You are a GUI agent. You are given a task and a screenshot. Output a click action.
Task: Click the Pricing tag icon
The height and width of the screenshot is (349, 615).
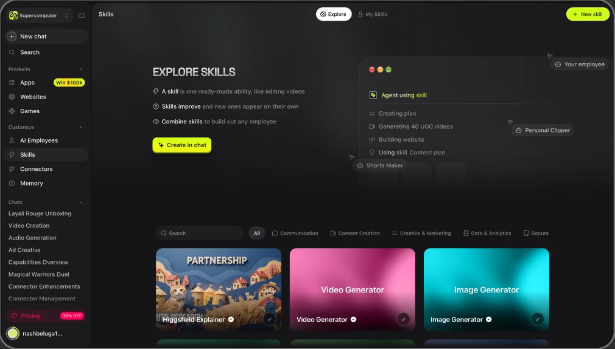click(14, 316)
